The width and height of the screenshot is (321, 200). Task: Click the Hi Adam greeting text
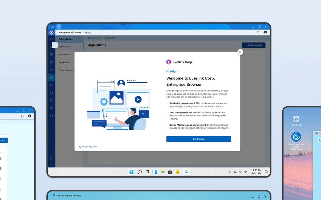(172, 71)
